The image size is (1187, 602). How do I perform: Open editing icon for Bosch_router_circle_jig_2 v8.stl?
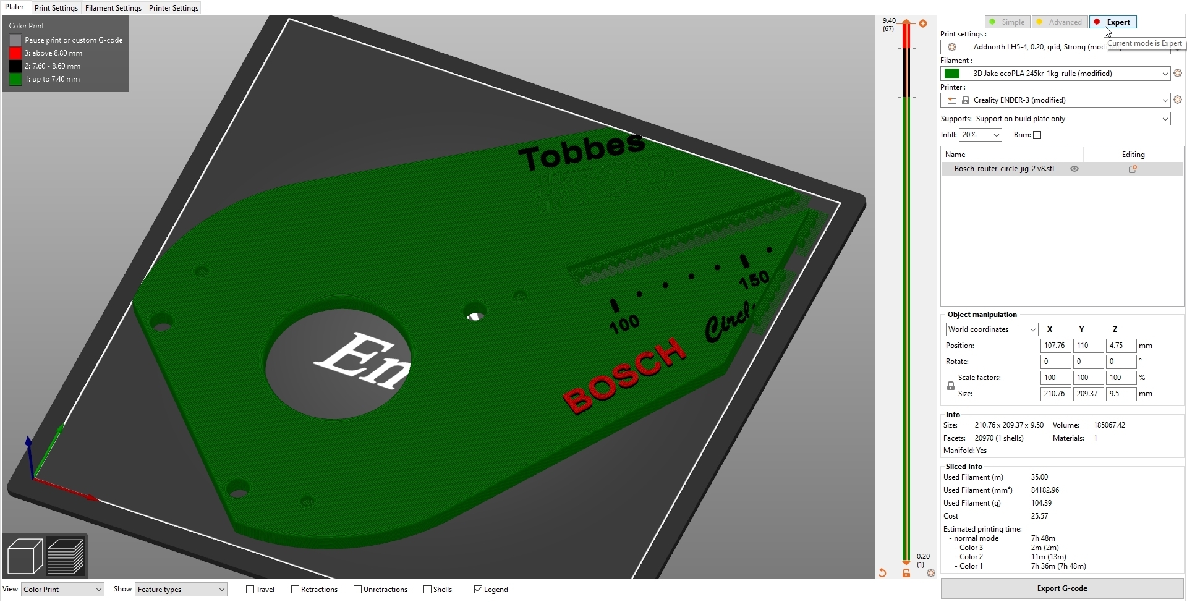pyautogui.click(x=1133, y=169)
